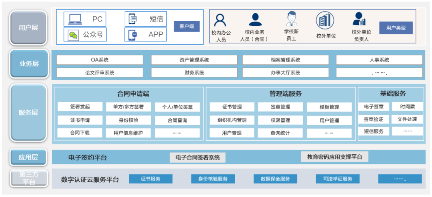Click the 校外单位 building icon
The image size is (432, 197).
(x=325, y=20)
